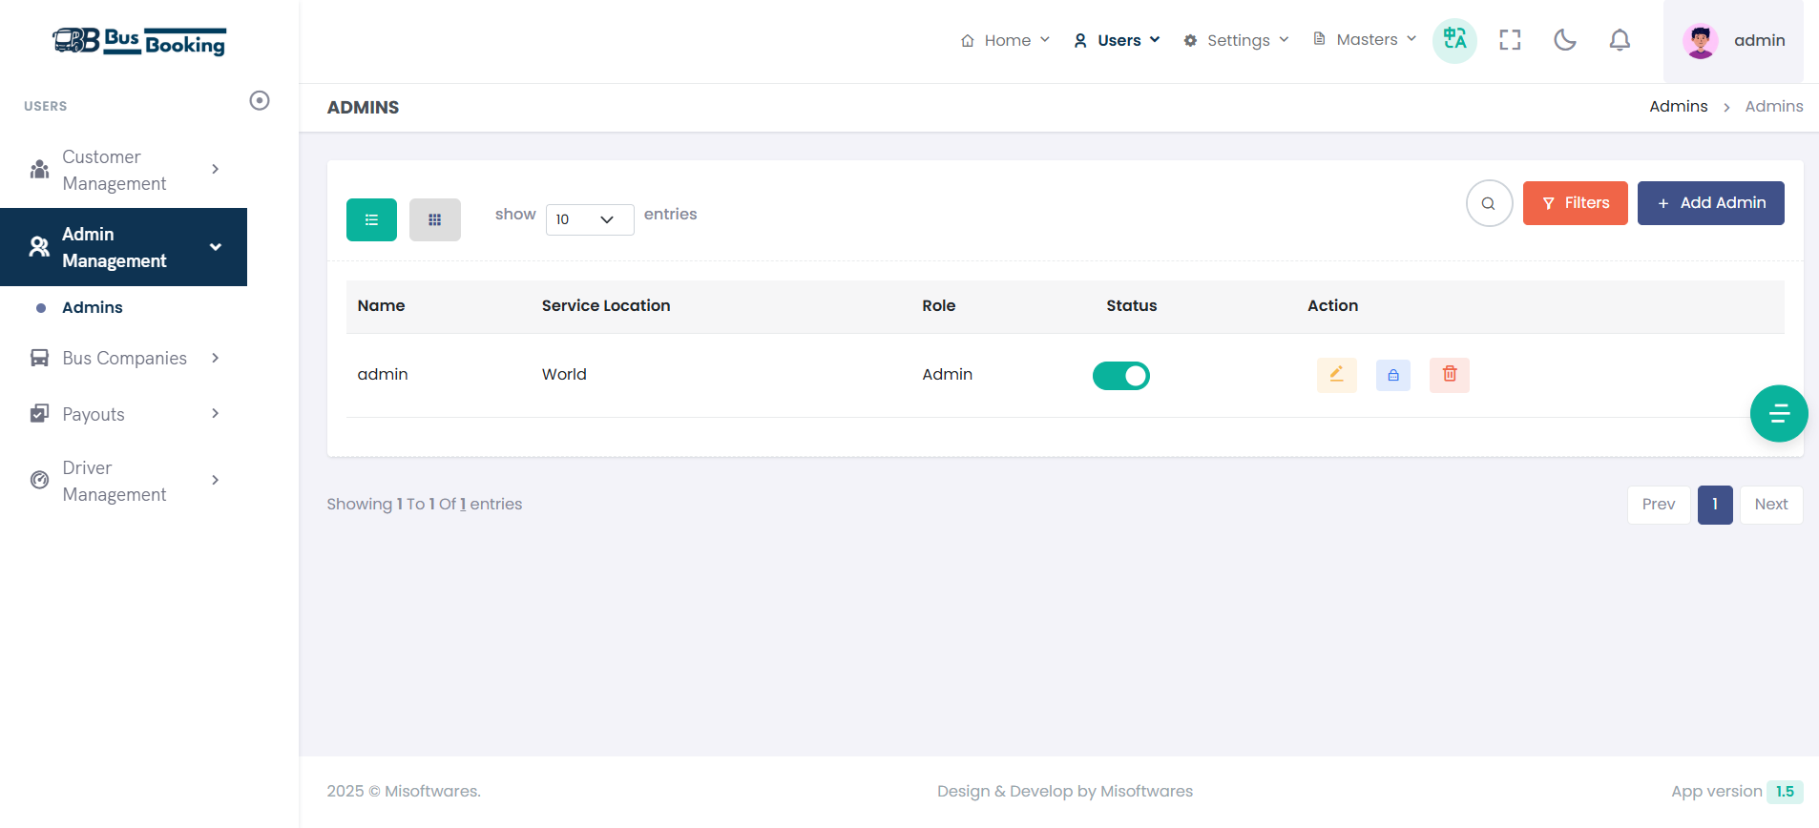Click the Name column header
1819x828 pixels.
[381, 305]
